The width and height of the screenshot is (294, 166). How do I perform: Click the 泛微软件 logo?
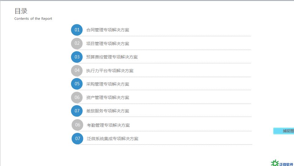pyautogui.click(x=282, y=163)
